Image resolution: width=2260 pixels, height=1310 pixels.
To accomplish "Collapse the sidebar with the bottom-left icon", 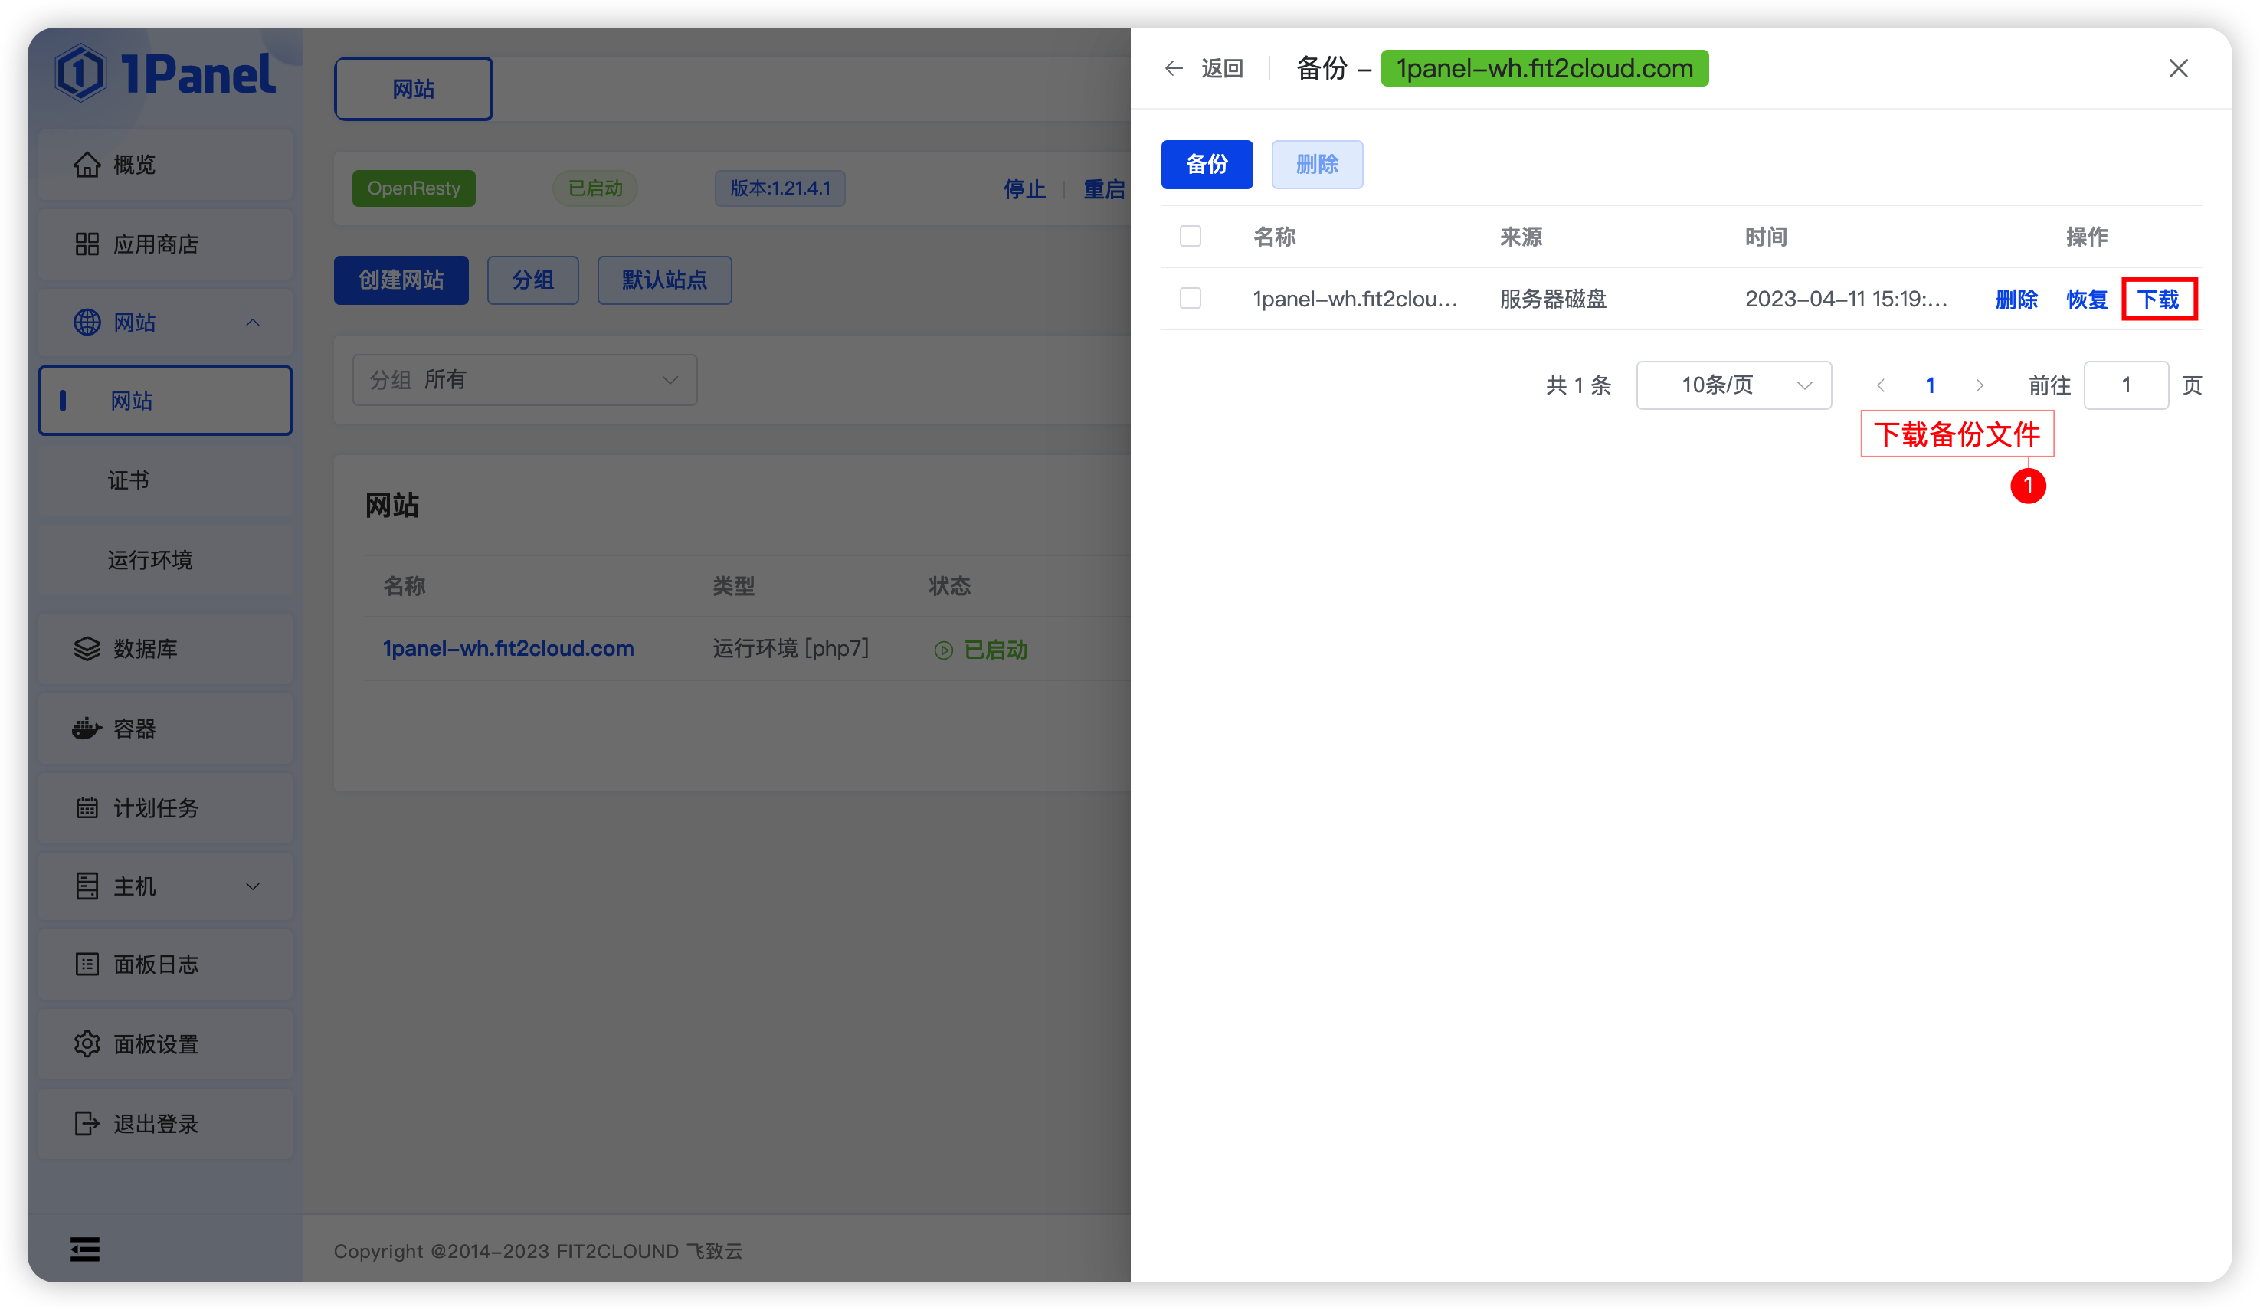I will (85, 1249).
